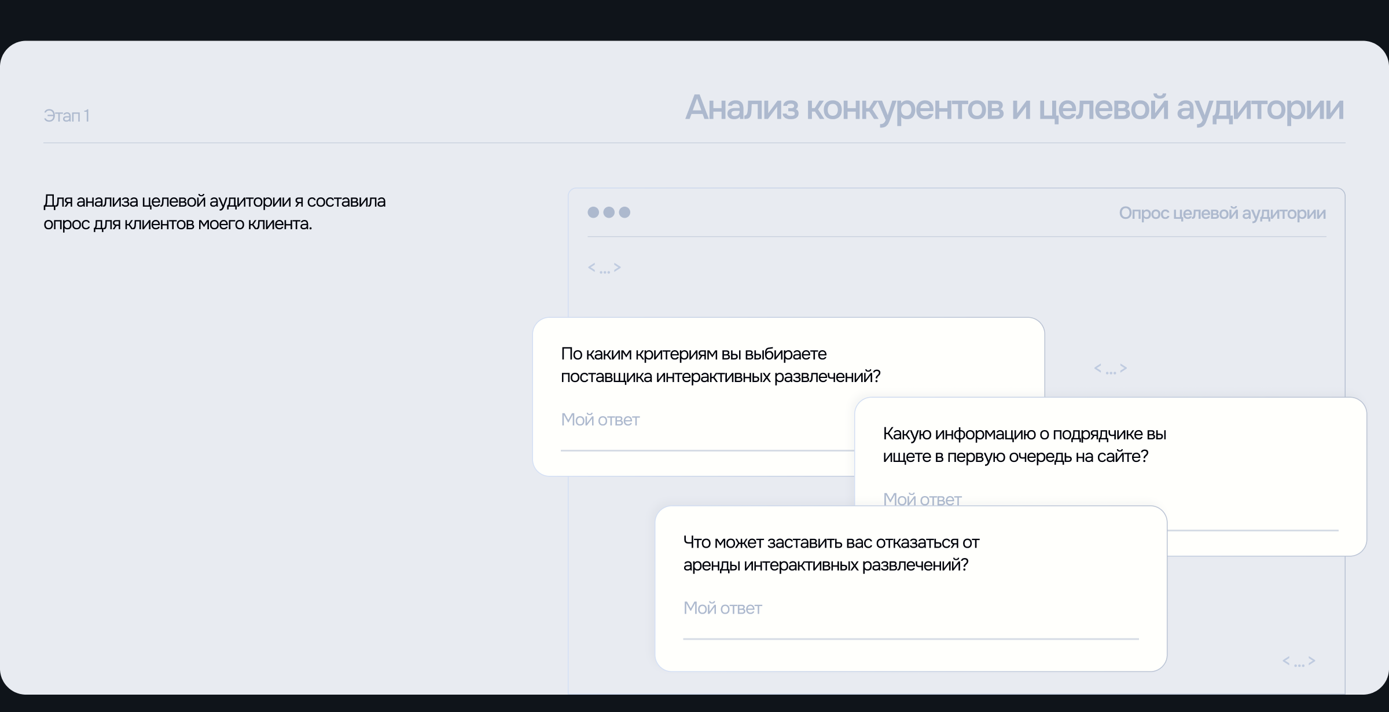This screenshot has height=712, width=1389.
Task: Click the answer underline in rental refusal card
Action: pos(910,638)
